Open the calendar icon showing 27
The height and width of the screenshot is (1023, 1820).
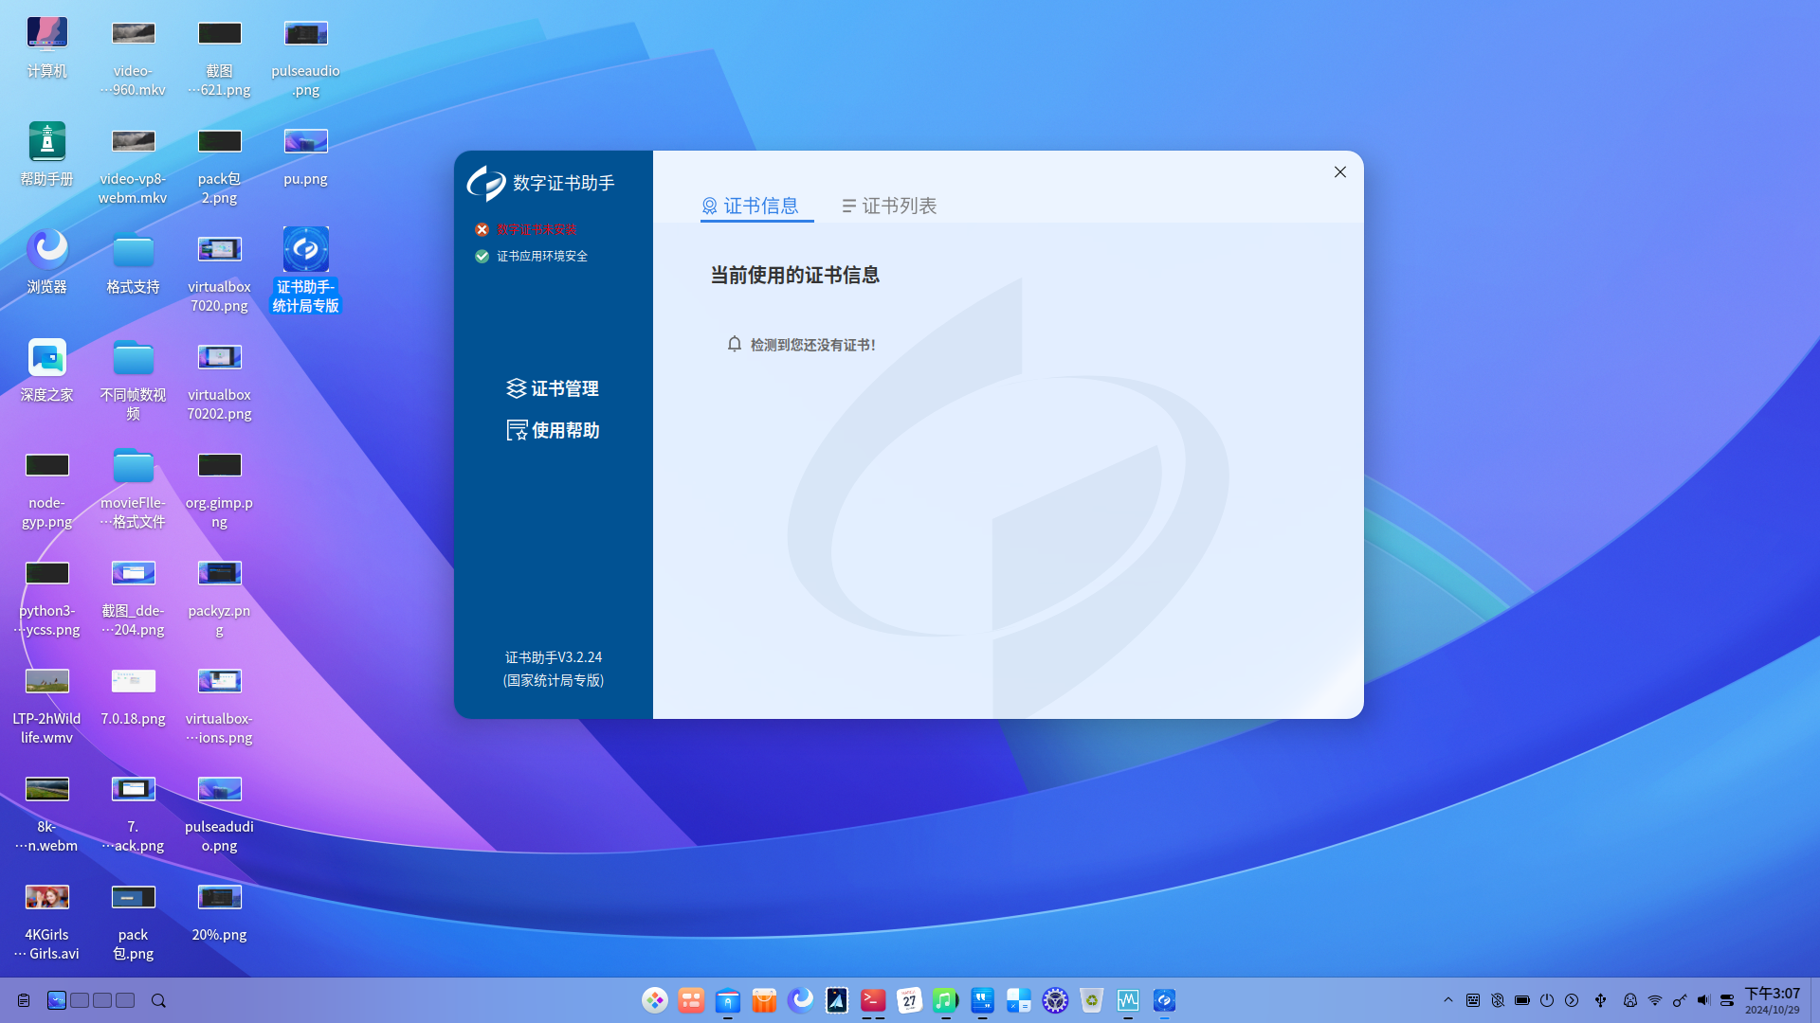click(x=909, y=1000)
